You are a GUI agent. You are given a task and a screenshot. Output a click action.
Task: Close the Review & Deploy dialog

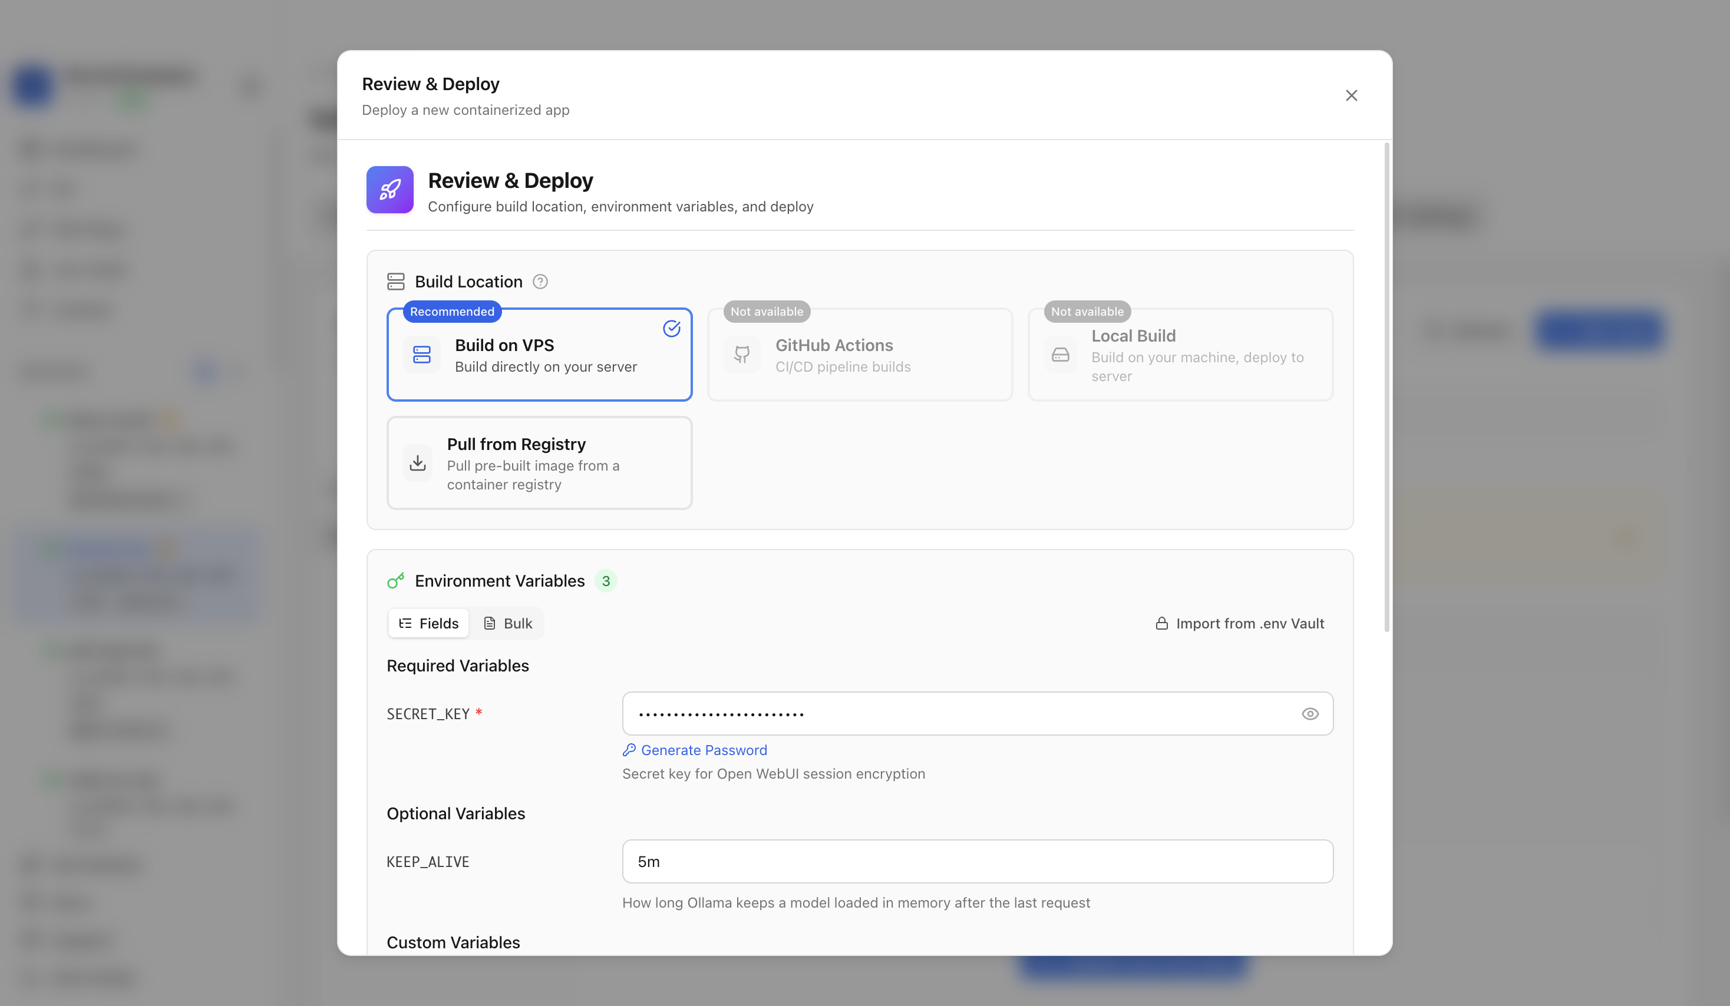1351,96
